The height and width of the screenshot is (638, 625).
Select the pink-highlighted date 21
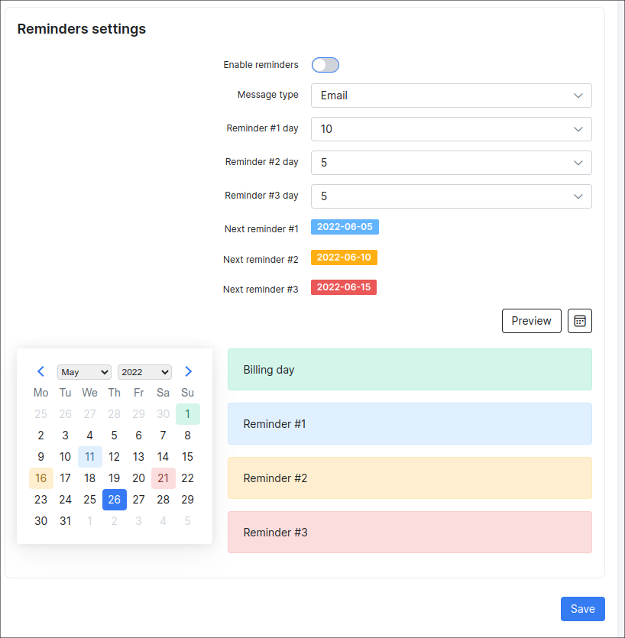(163, 478)
